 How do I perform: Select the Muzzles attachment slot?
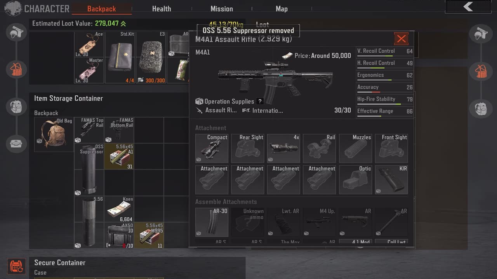click(355, 148)
